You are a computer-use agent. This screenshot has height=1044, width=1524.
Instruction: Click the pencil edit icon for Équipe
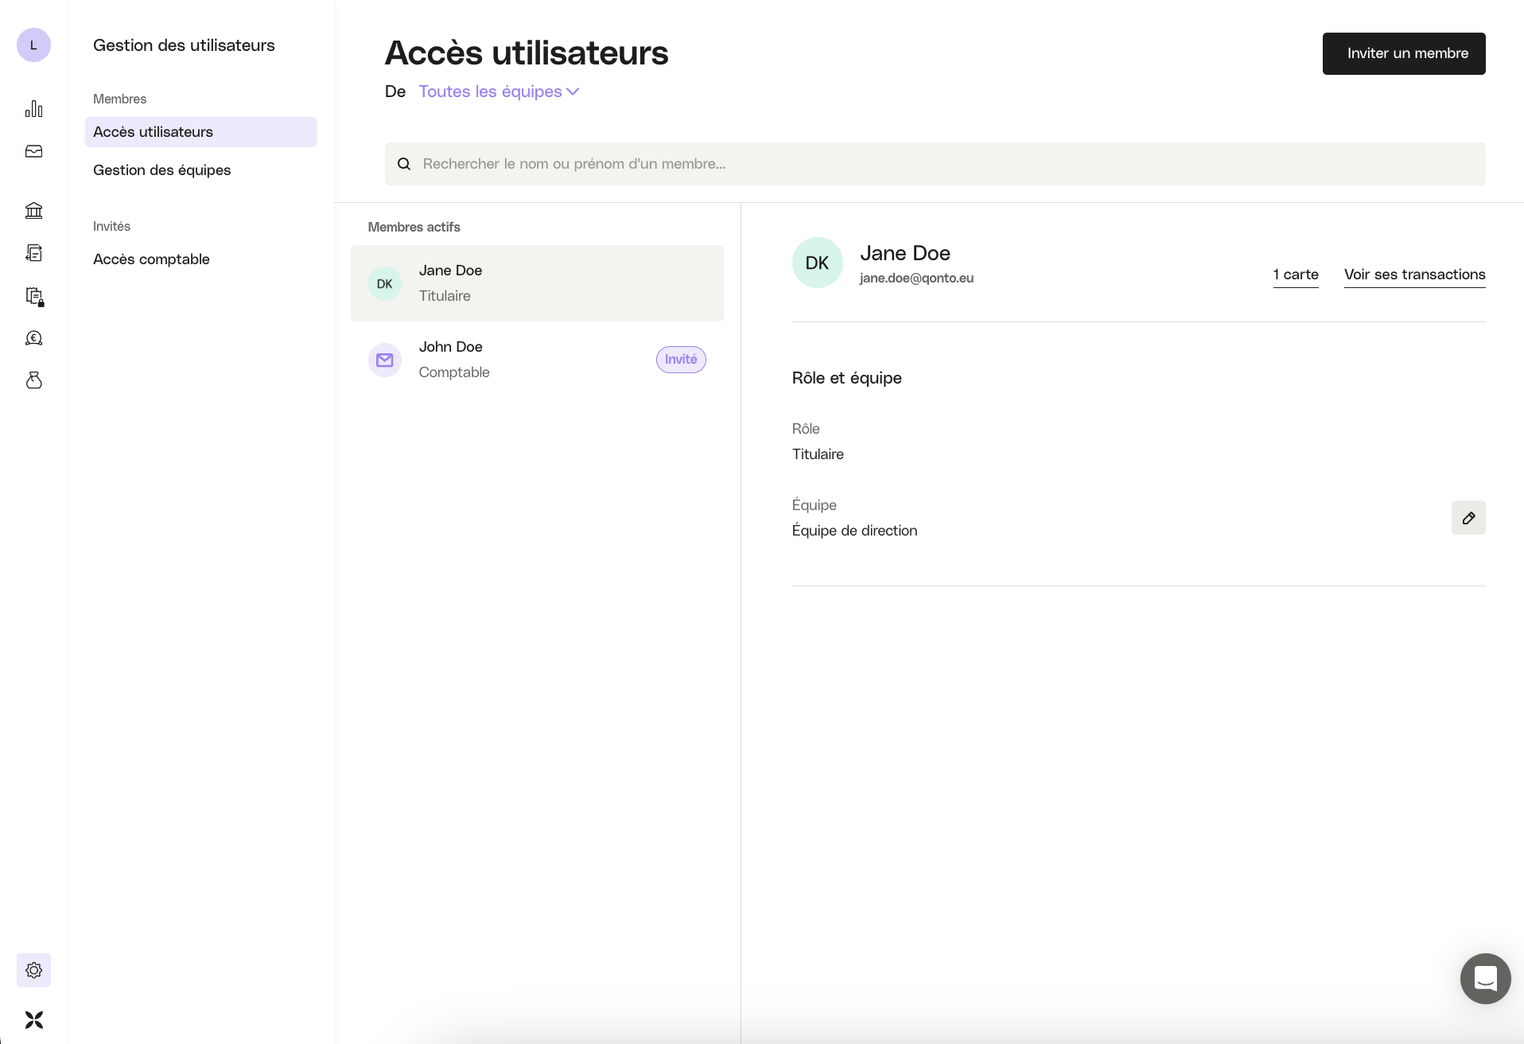click(x=1469, y=518)
